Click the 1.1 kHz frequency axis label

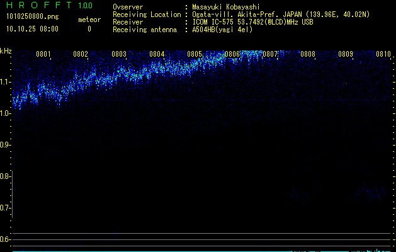click(5, 82)
